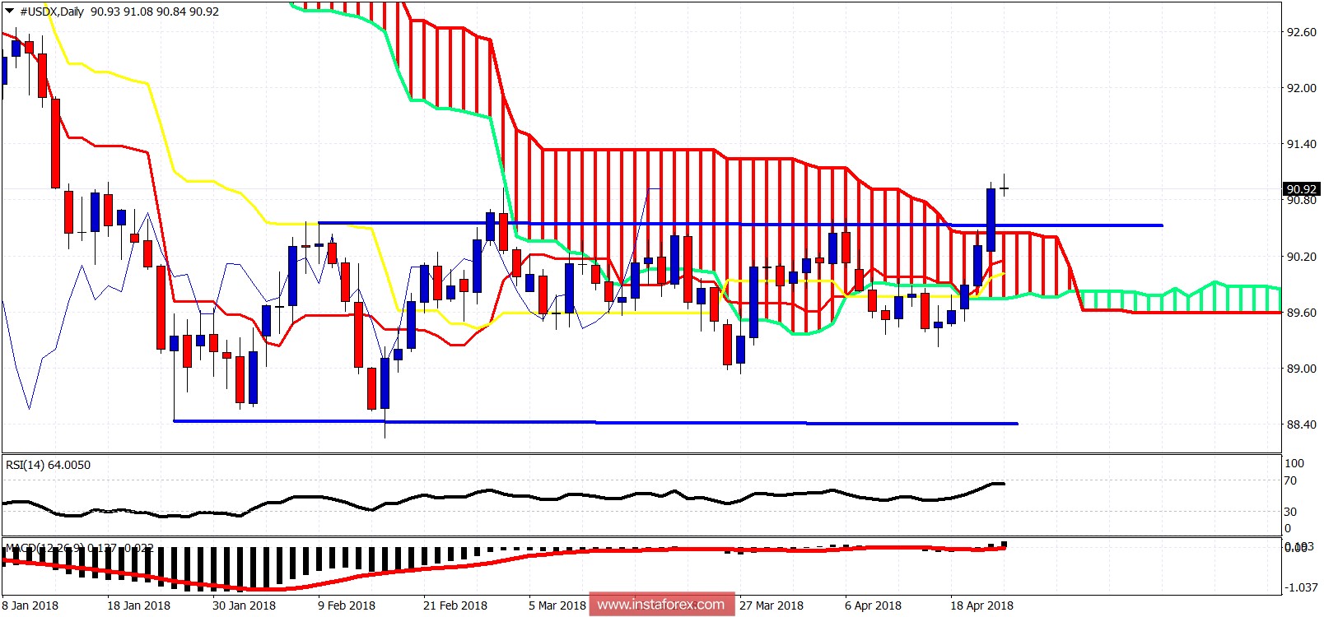The height and width of the screenshot is (617, 1324).
Task: Click the 92.60 price axis label
Action: (x=1301, y=32)
